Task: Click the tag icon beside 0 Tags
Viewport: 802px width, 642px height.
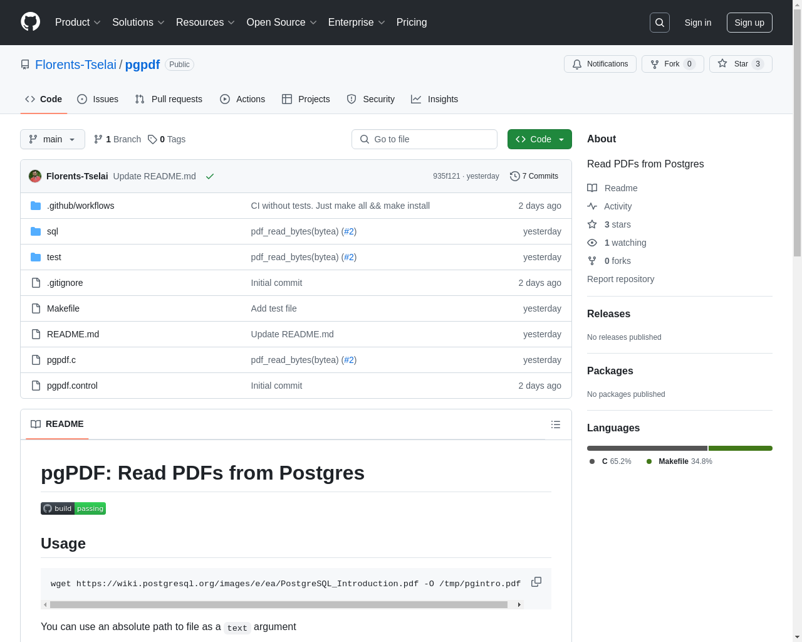Action: tap(152, 139)
